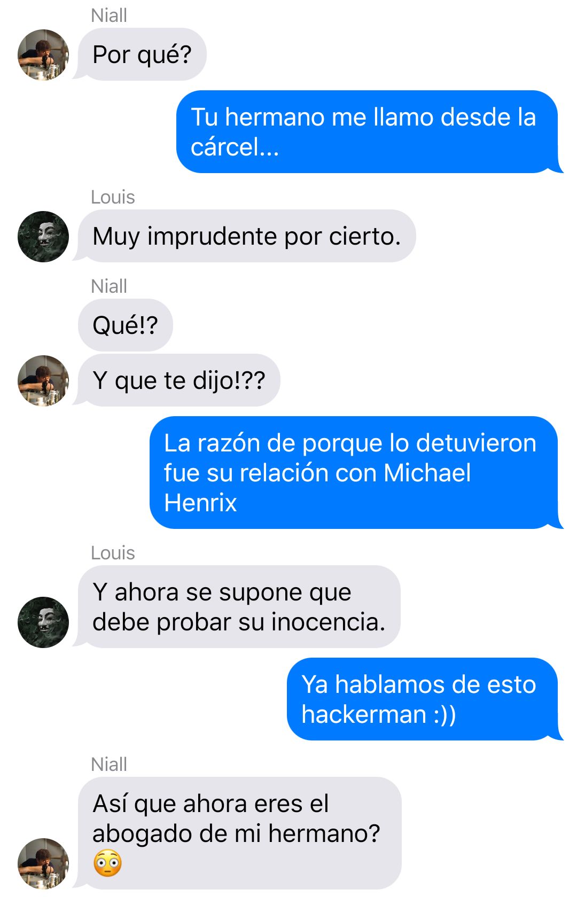Tap 'Louis' name above 'Muy imprudente' message
Image resolution: width=577 pixels, height=897 pixels.
[113, 197]
